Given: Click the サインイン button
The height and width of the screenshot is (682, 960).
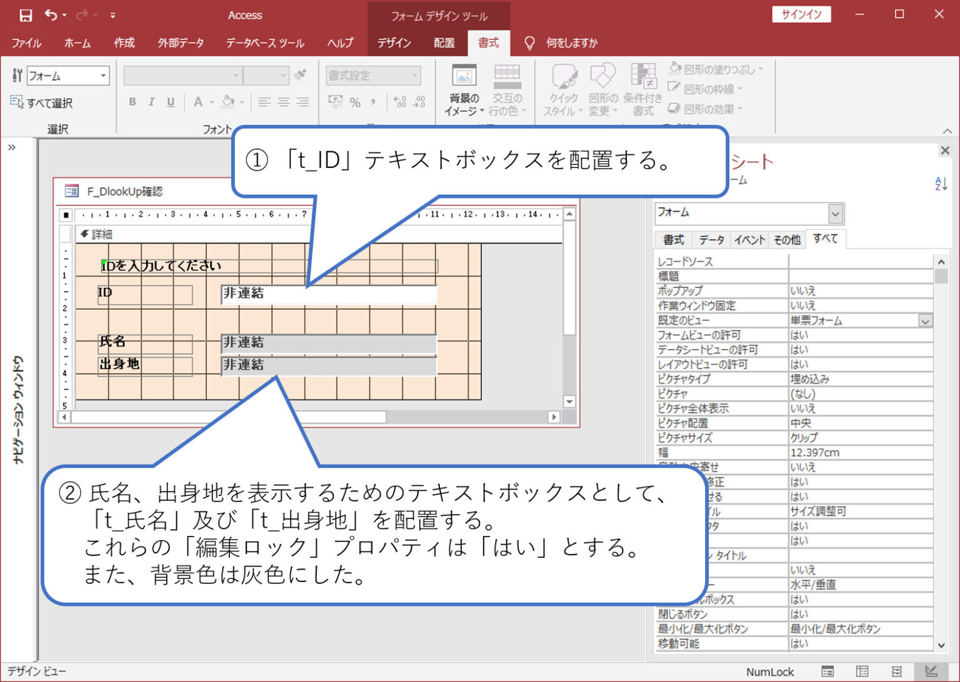Looking at the screenshot, I should coord(801,14).
